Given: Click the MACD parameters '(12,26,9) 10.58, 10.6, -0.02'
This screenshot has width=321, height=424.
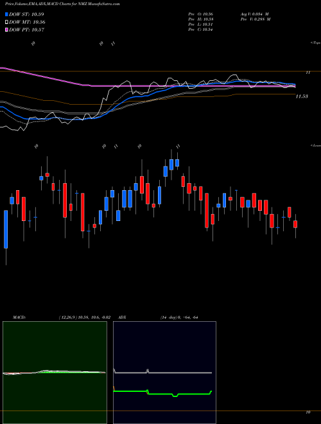Looking at the screenshot, I should coord(85,317).
